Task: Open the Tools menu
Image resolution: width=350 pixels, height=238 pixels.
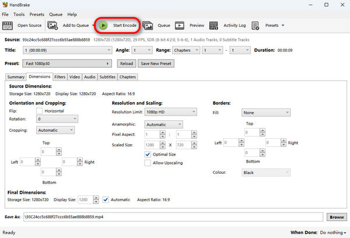Action: (19, 15)
